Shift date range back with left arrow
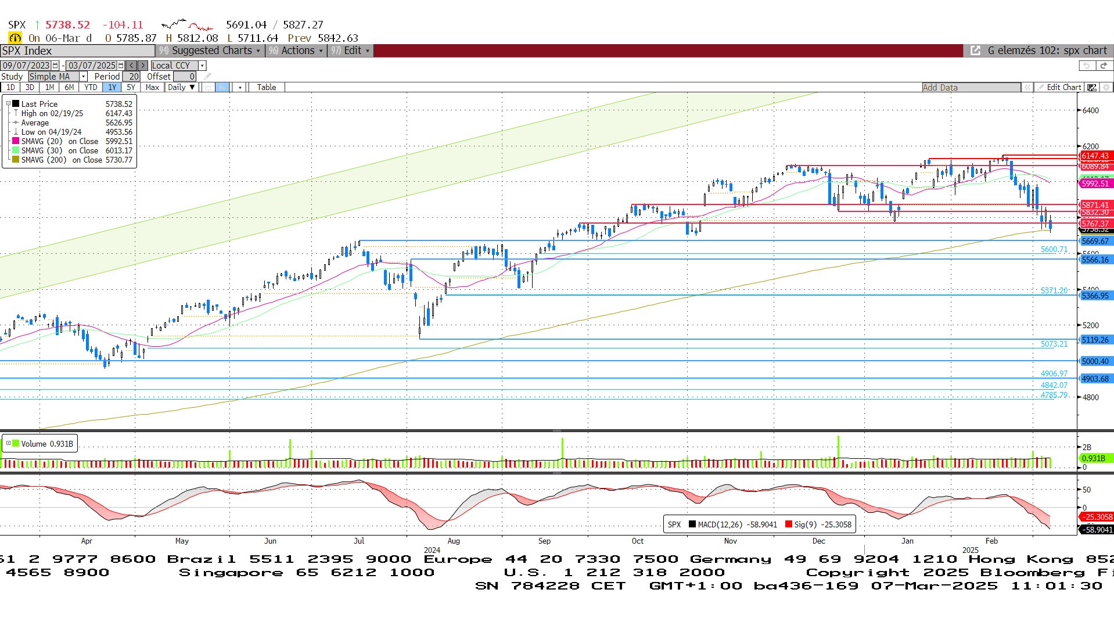 point(132,66)
